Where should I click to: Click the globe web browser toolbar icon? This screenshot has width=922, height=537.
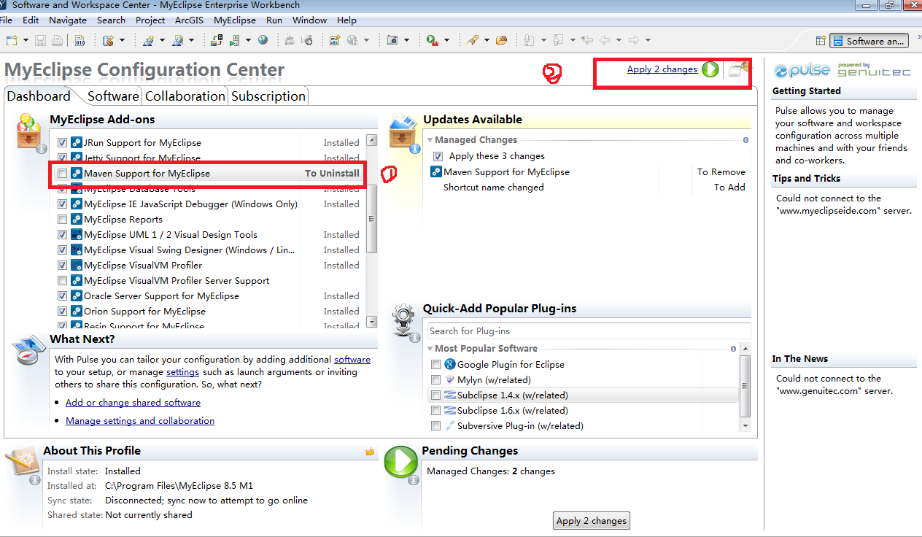point(263,40)
